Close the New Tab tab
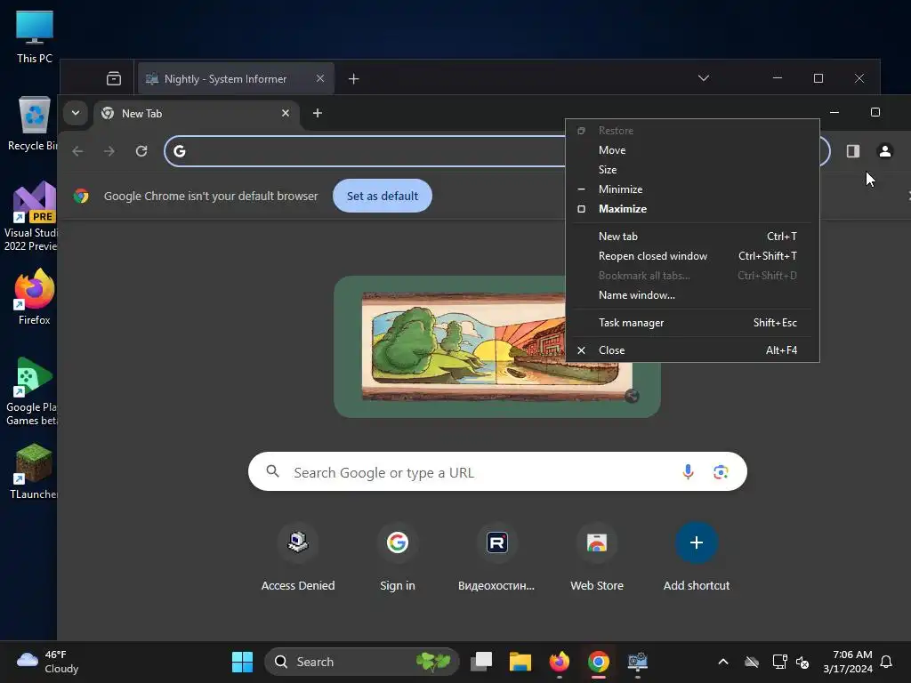The height and width of the screenshot is (683, 911). (286, 113)
